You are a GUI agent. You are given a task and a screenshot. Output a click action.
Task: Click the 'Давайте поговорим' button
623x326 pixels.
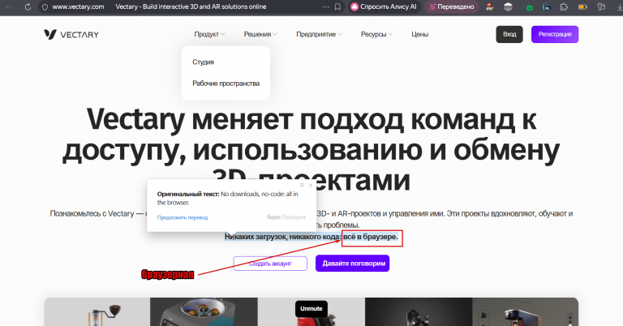point(352,264)
